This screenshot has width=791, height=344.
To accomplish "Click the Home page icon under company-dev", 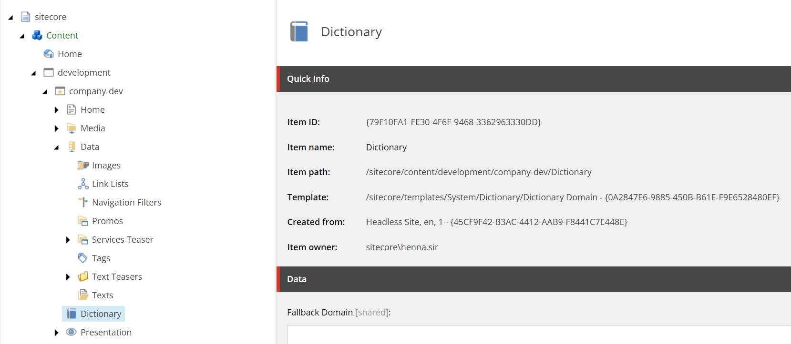I will click(x=72, y=109).
